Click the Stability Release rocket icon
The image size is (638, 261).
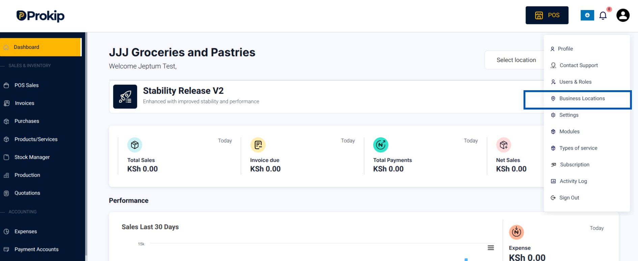coord(125,97)
